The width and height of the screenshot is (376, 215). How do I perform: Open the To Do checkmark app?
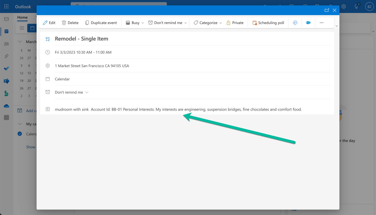[7, 68]
